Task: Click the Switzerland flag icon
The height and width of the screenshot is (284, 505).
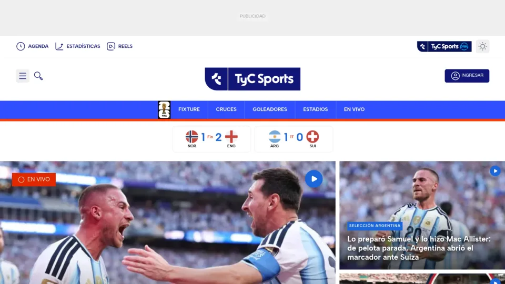Action: click(312, 137)
